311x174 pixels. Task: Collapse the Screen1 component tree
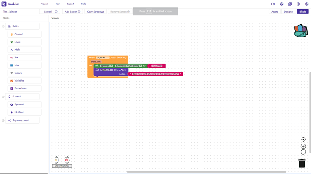3,96
